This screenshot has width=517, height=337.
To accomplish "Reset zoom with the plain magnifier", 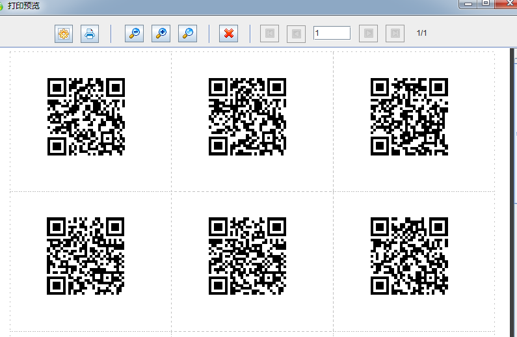I will [187, 33].
